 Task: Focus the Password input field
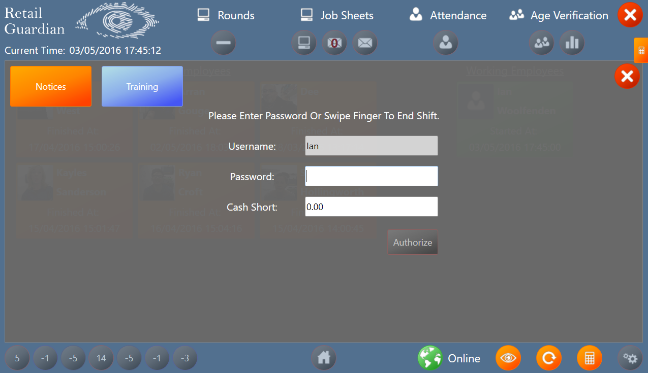372,176
